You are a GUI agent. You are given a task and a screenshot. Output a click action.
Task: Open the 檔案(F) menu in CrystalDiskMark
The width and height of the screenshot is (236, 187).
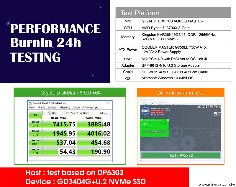(32, 107)
